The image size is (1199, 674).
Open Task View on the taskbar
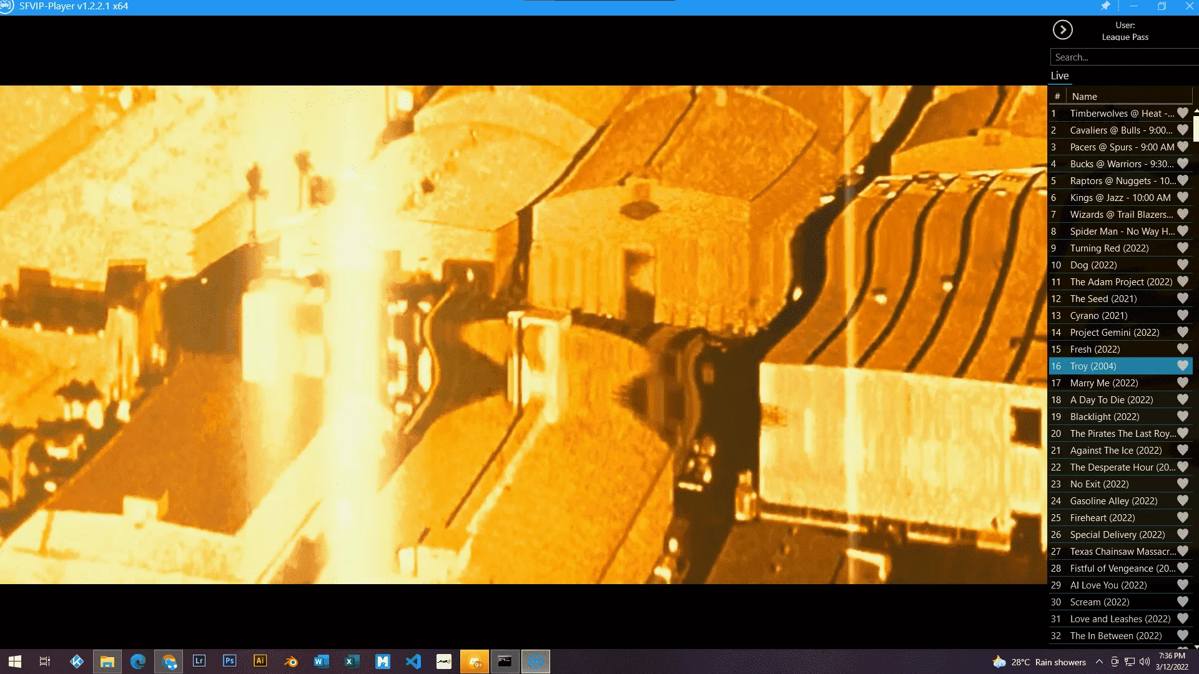click(x=45, y=662)
